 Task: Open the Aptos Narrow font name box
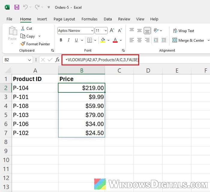pyautogui.click(x=76, y=31)
